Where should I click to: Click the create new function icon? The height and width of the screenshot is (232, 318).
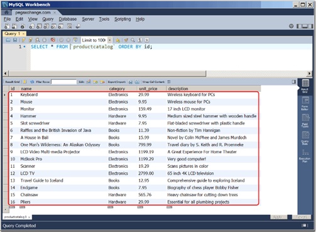pos(61,26)
